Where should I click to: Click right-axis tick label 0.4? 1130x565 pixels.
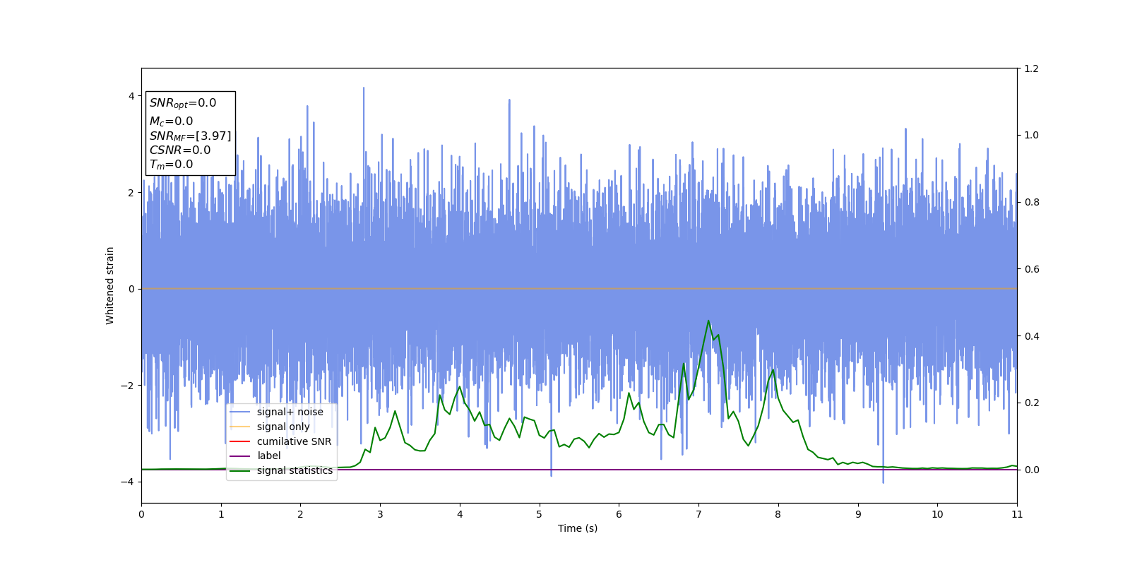1031,336
